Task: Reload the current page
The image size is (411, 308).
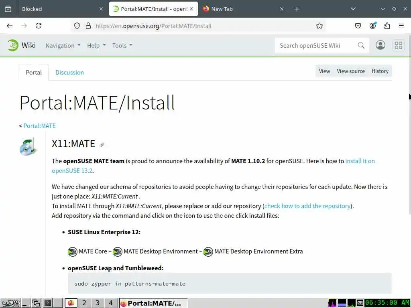Action: point(39,26)
